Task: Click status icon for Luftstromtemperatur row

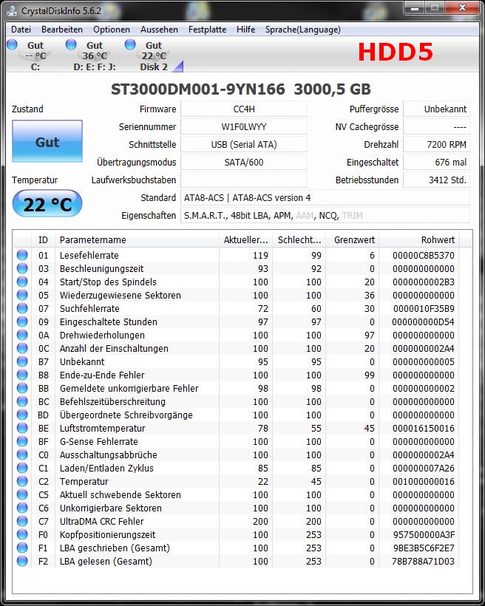Action: (x=22, y=428)
